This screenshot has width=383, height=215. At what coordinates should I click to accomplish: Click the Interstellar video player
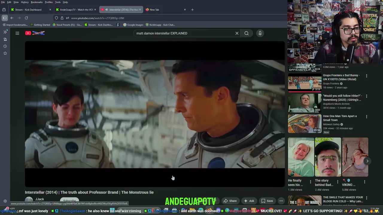click(155, 114)
